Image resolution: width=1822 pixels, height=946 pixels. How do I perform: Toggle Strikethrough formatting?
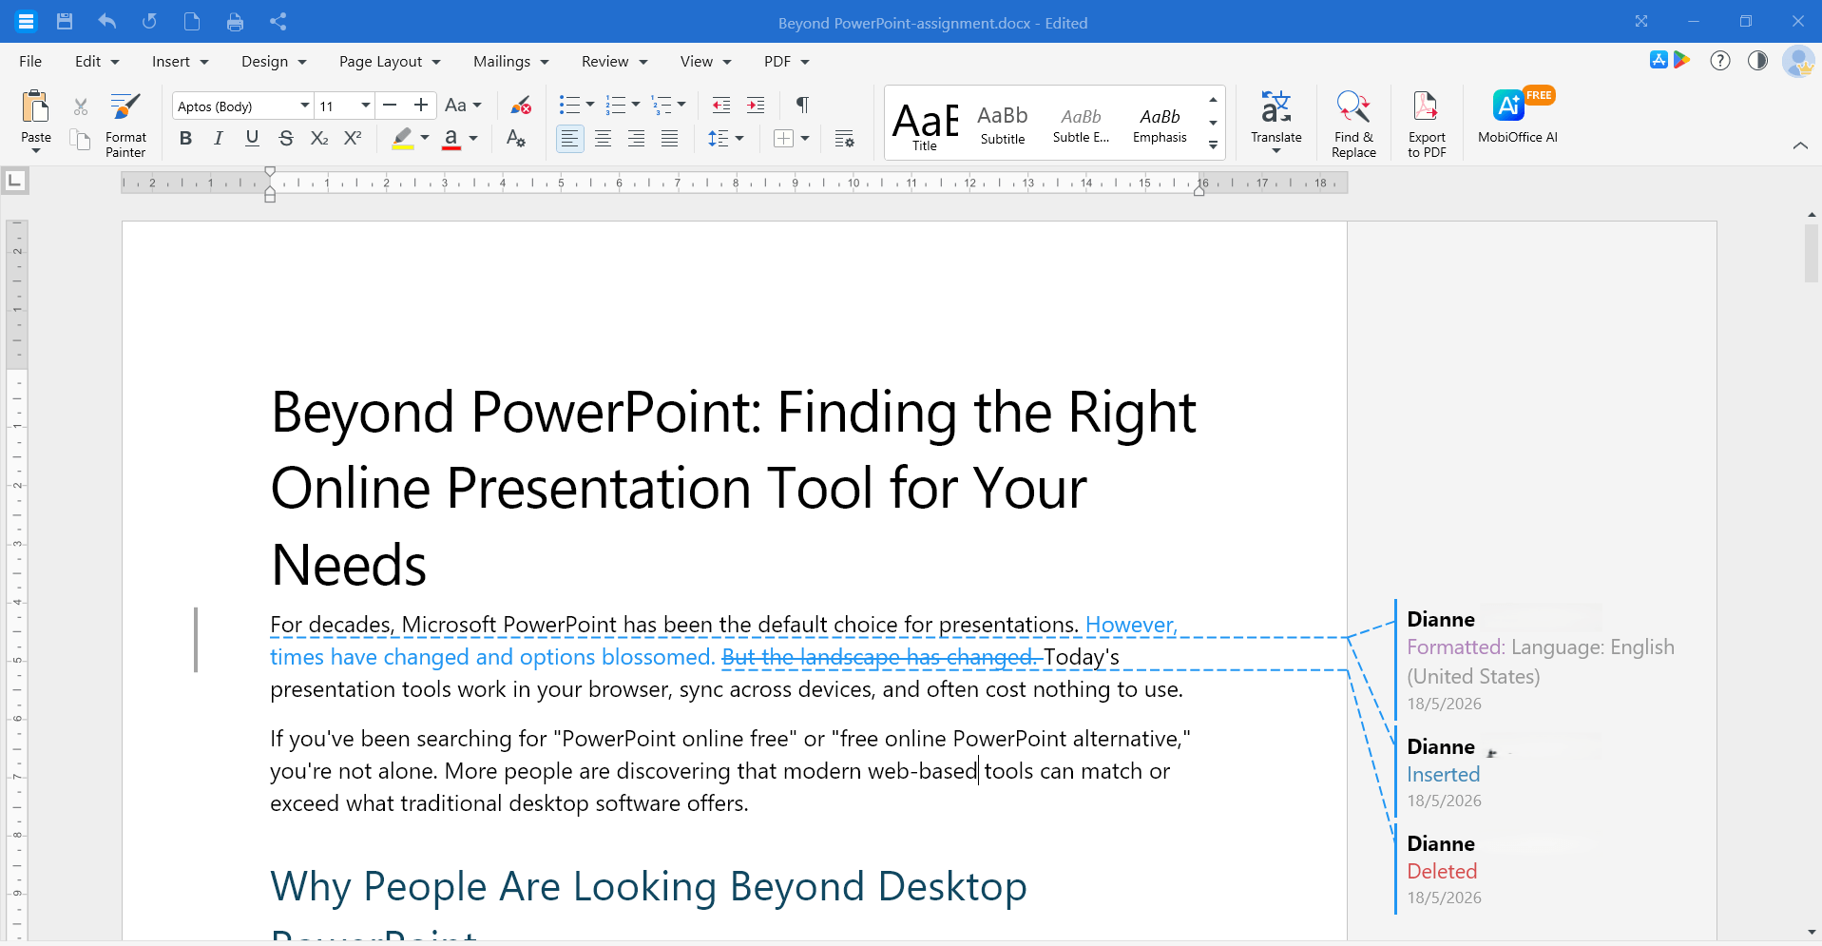286,138
